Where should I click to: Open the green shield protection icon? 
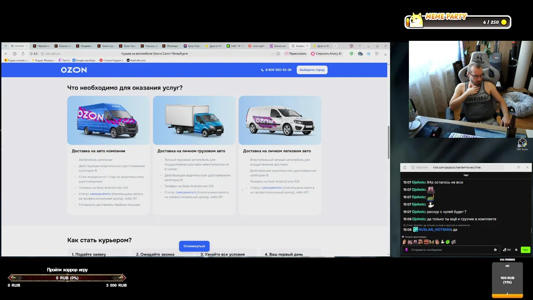pos(351,54)
